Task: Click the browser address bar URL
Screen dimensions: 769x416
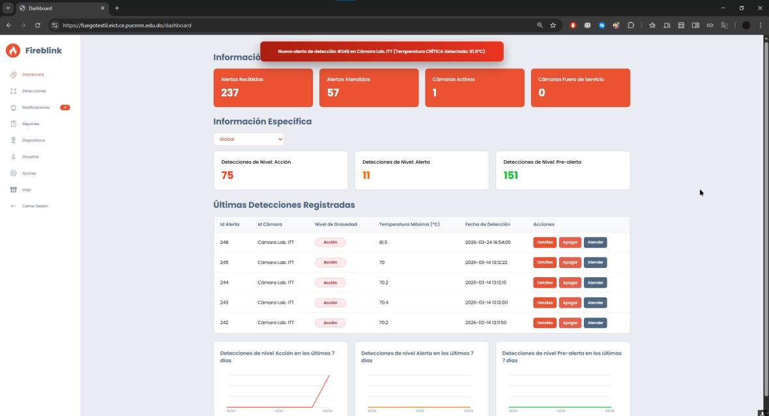Action: pyautogui.click(x=127, y=25)
